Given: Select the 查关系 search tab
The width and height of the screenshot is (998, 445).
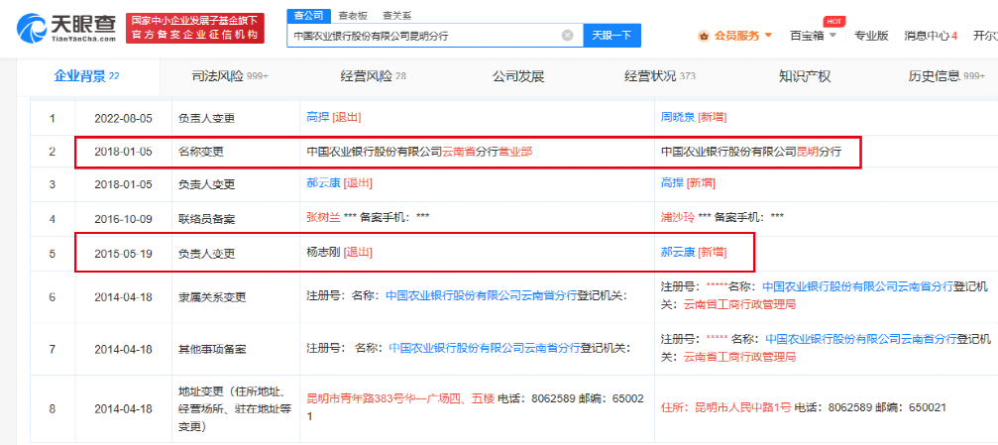Looking at the screenshot, I should (x=396, y=15).
